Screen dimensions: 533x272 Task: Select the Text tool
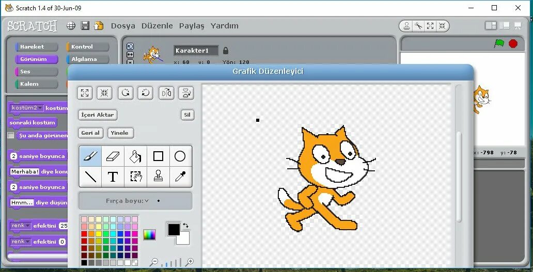pos(113,177)
